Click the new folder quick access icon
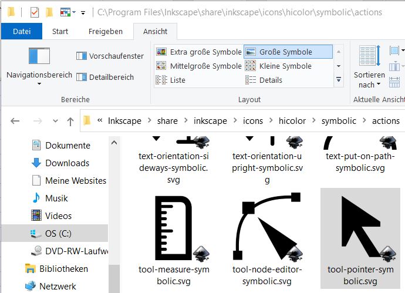This screenshot has height=293, width=405. tap(49, 12)
